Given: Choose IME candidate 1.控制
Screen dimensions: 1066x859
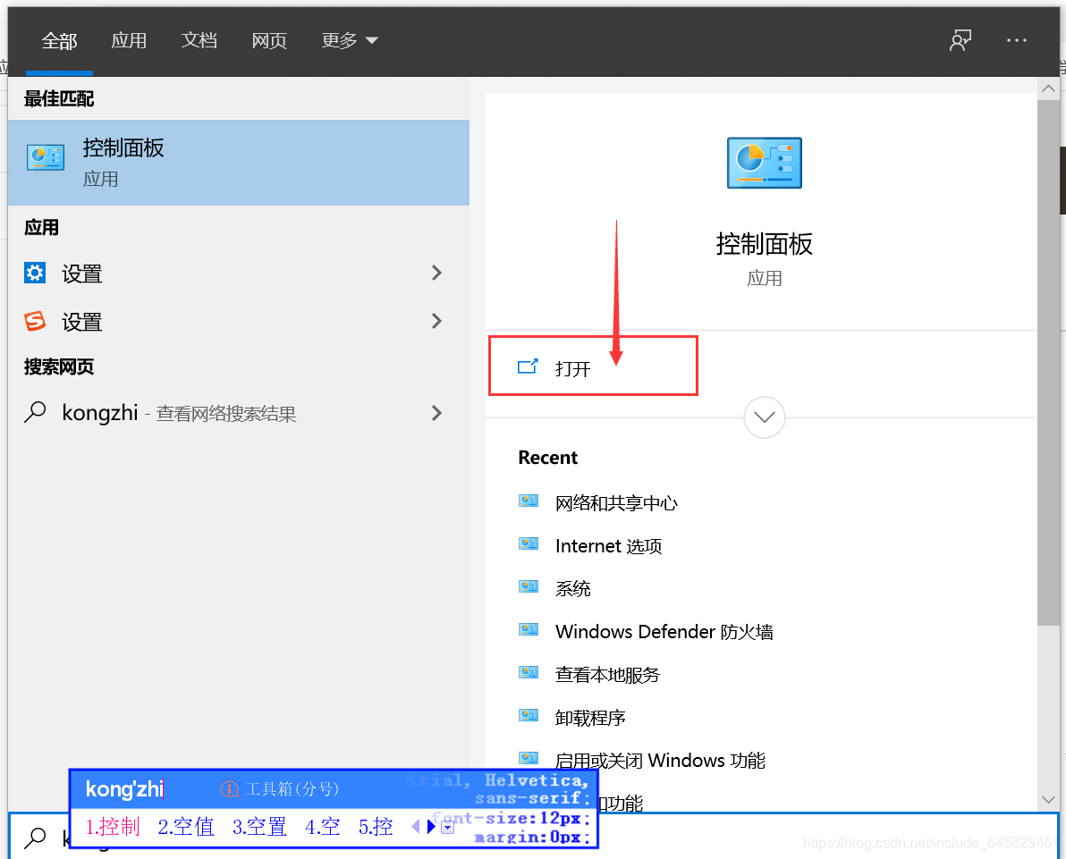Looking at the screenshot, I should [112, 827].
